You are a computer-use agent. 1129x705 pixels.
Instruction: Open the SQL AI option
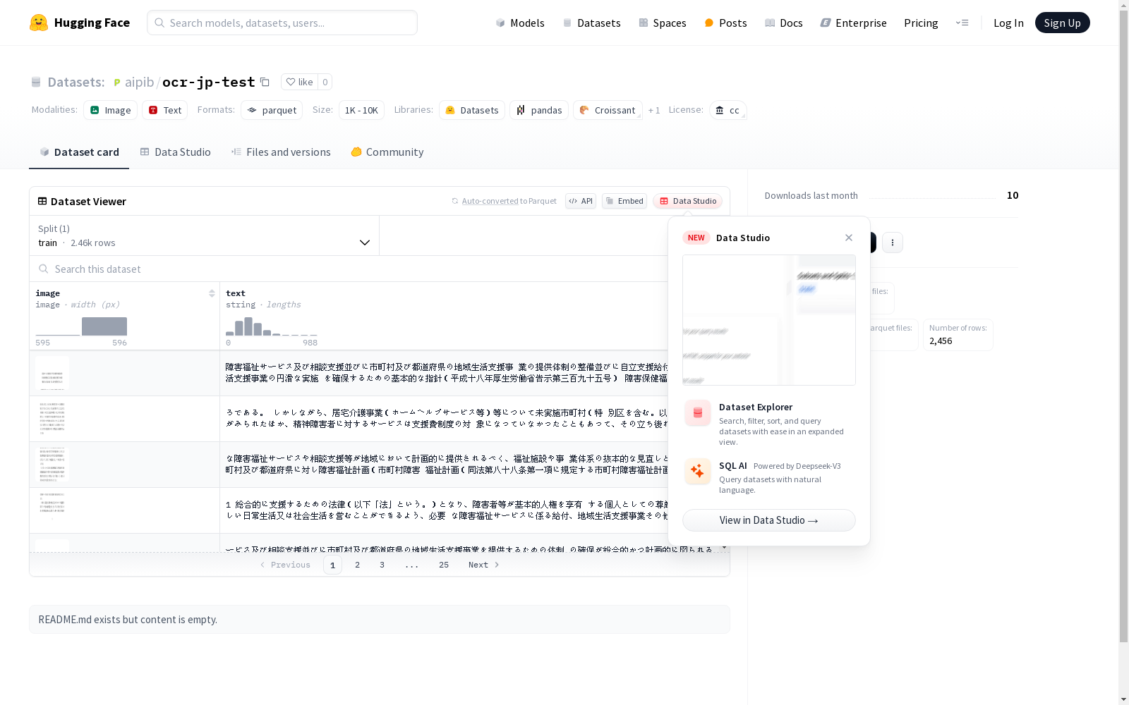coord(769,477)
